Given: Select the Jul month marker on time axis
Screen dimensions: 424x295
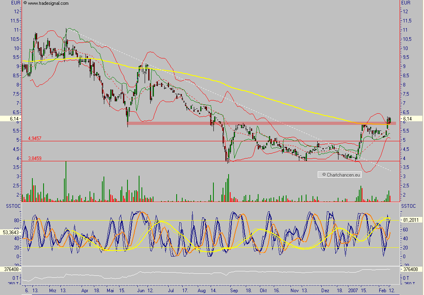Looking at the screenshot, I should click(x=171, y=290).
